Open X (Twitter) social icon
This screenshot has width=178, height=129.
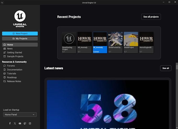(x=15, y=123)
